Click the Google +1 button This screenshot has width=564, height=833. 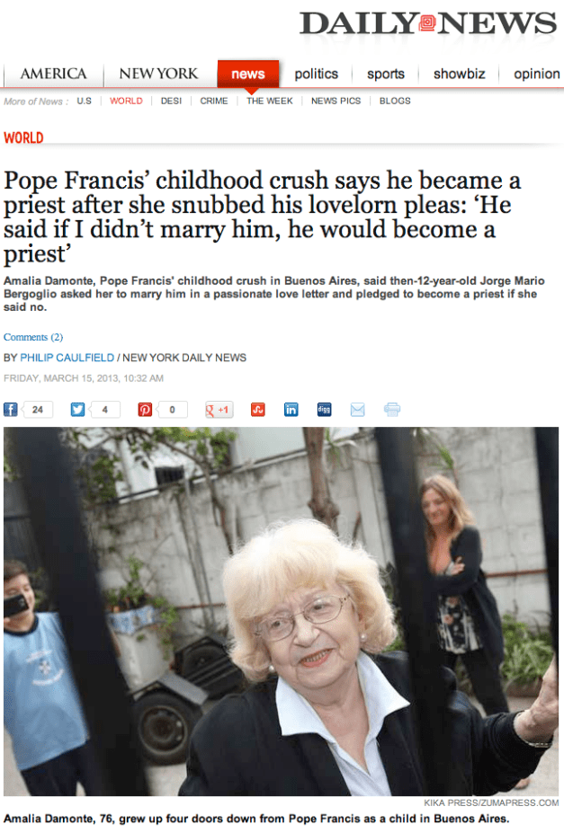click(219, 410)
